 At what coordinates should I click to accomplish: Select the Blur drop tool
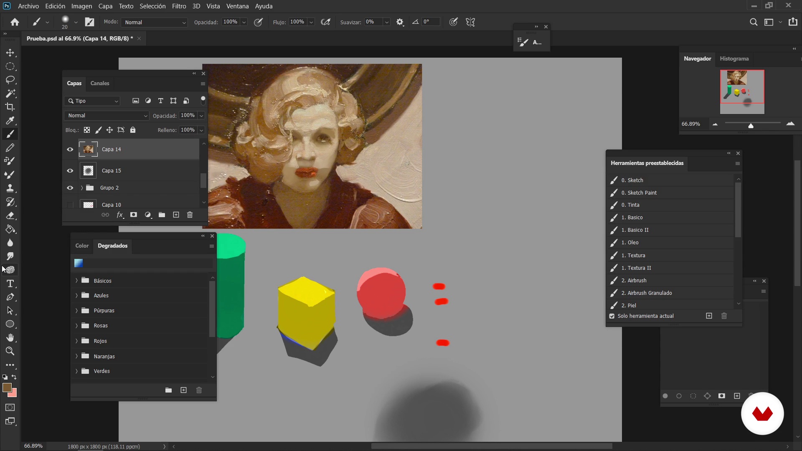[10, 243]
